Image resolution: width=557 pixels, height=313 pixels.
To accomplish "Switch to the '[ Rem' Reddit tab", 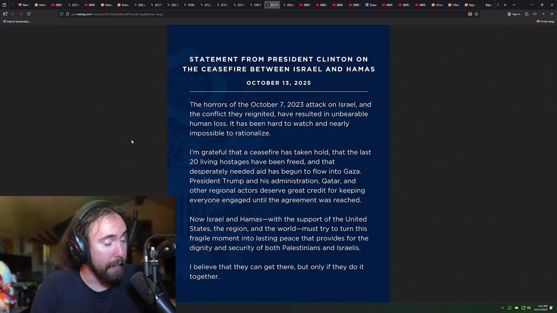I will coord(453,5).
